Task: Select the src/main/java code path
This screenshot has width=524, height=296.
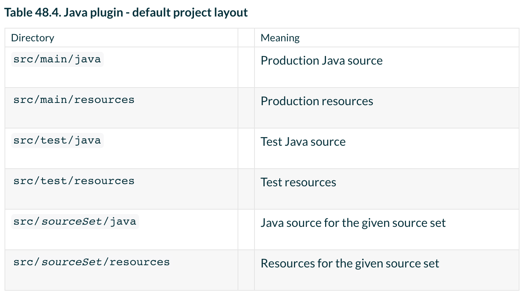Action: 57,59
